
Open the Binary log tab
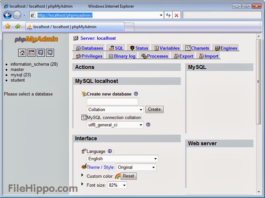[x=122, y=56]
